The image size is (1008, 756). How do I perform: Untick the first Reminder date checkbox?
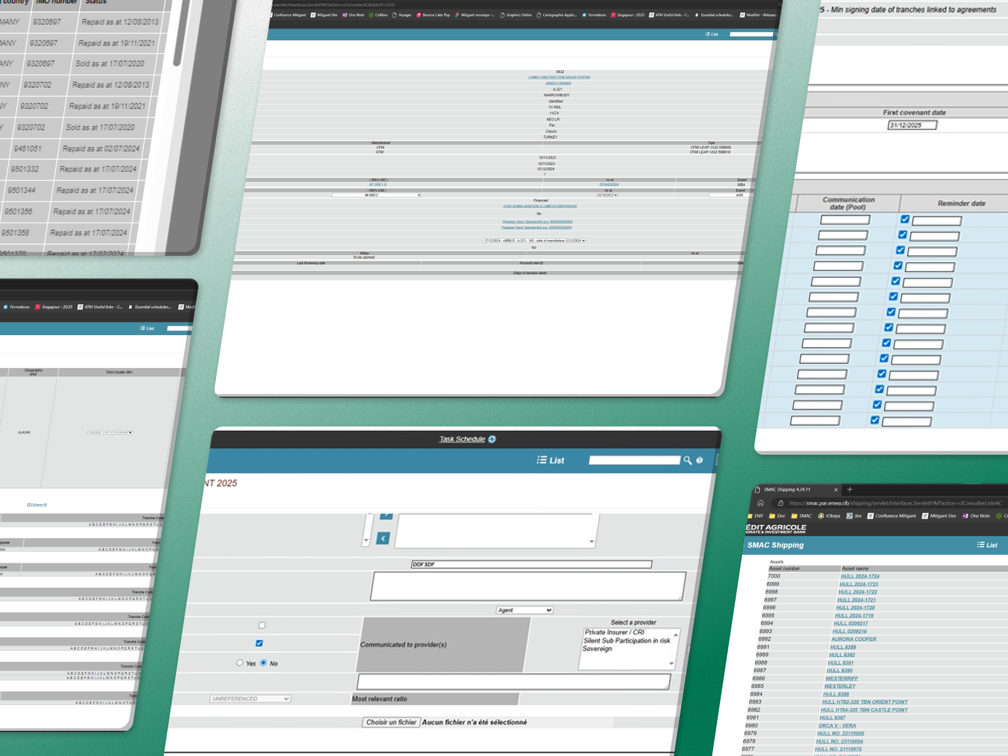905,219
